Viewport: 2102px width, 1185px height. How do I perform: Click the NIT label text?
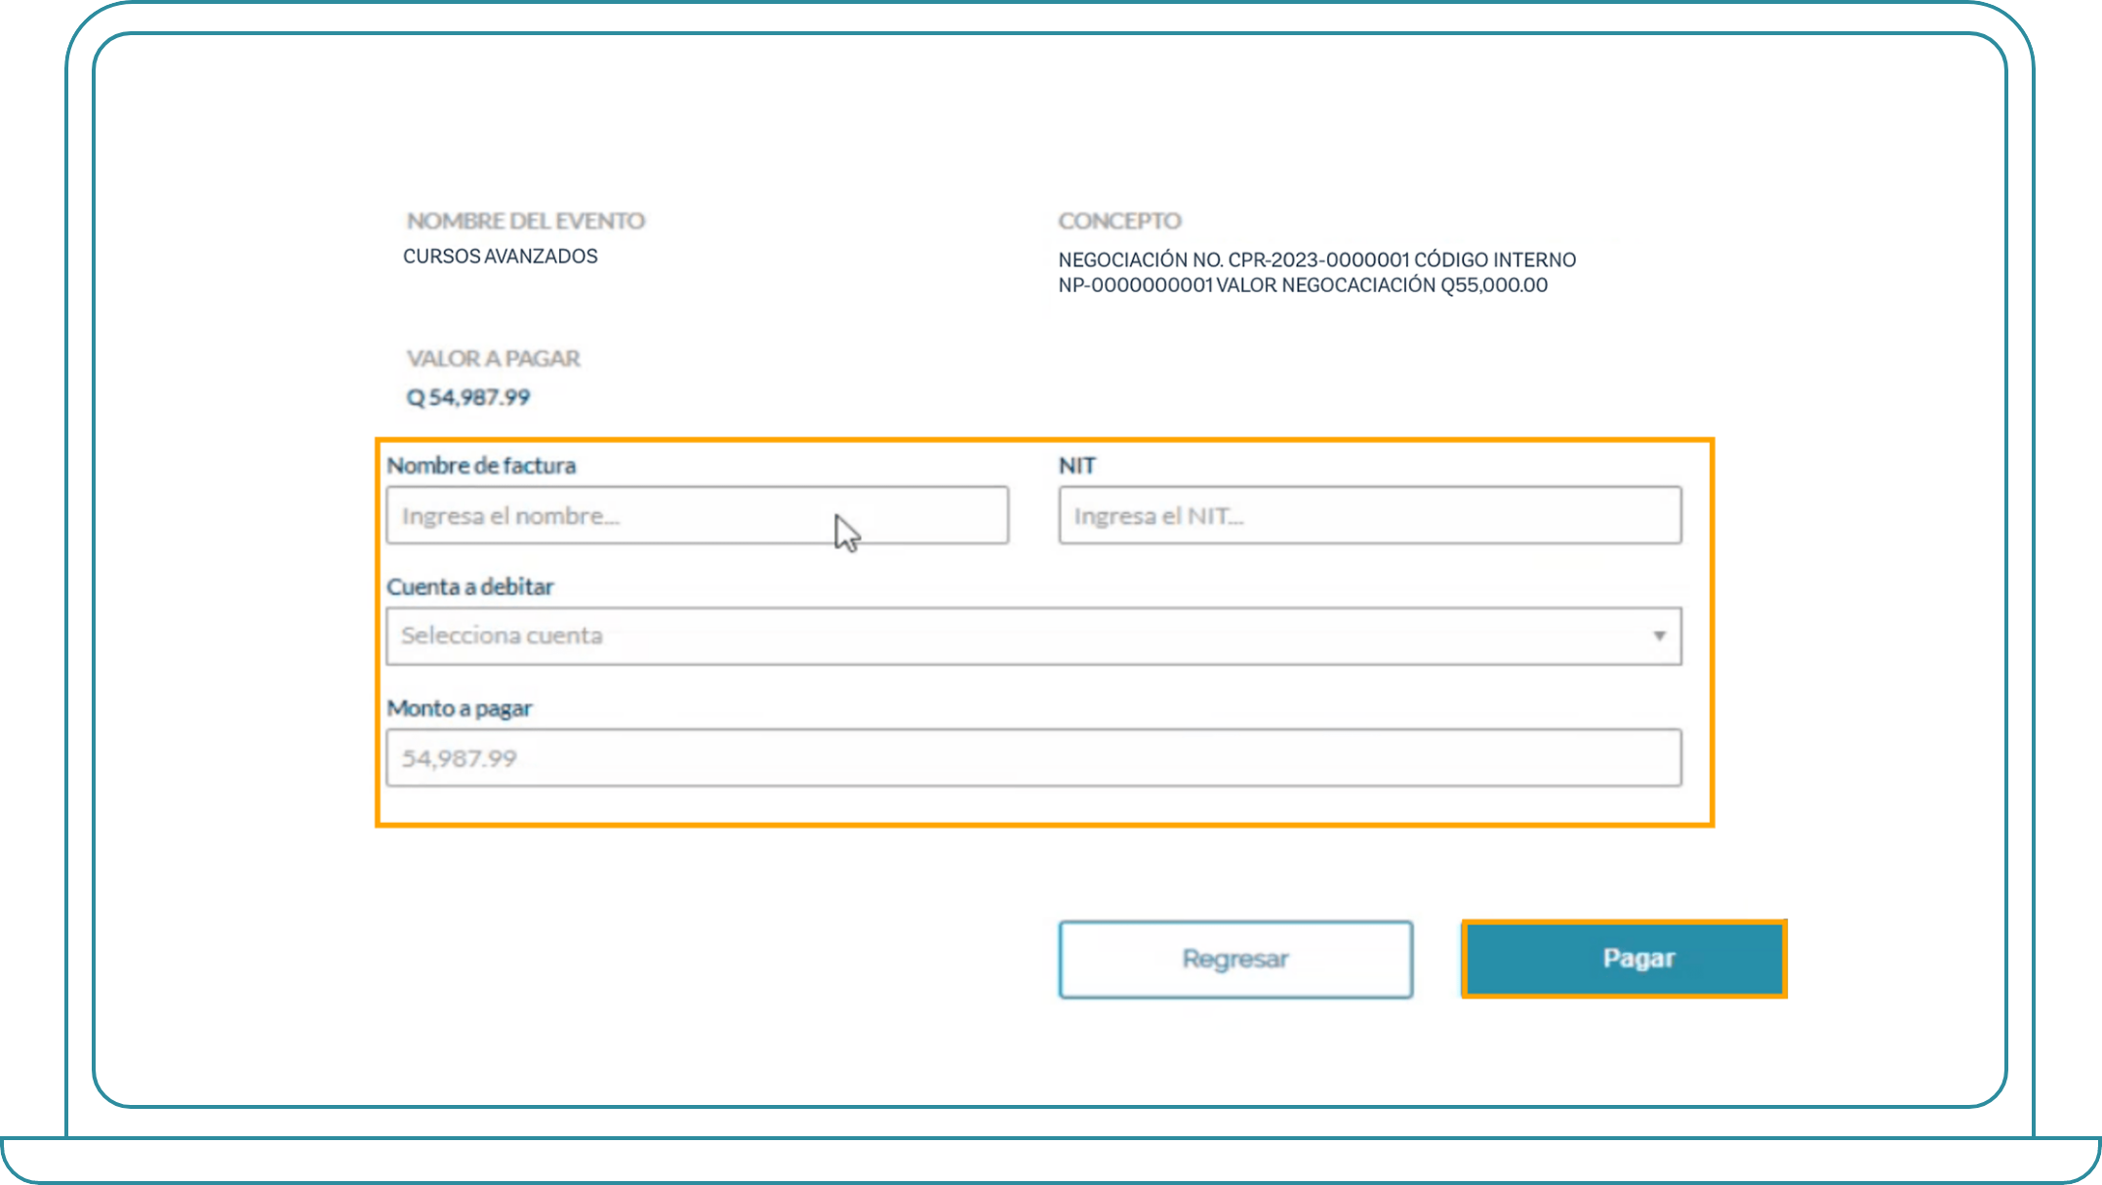coord(1076,466)
